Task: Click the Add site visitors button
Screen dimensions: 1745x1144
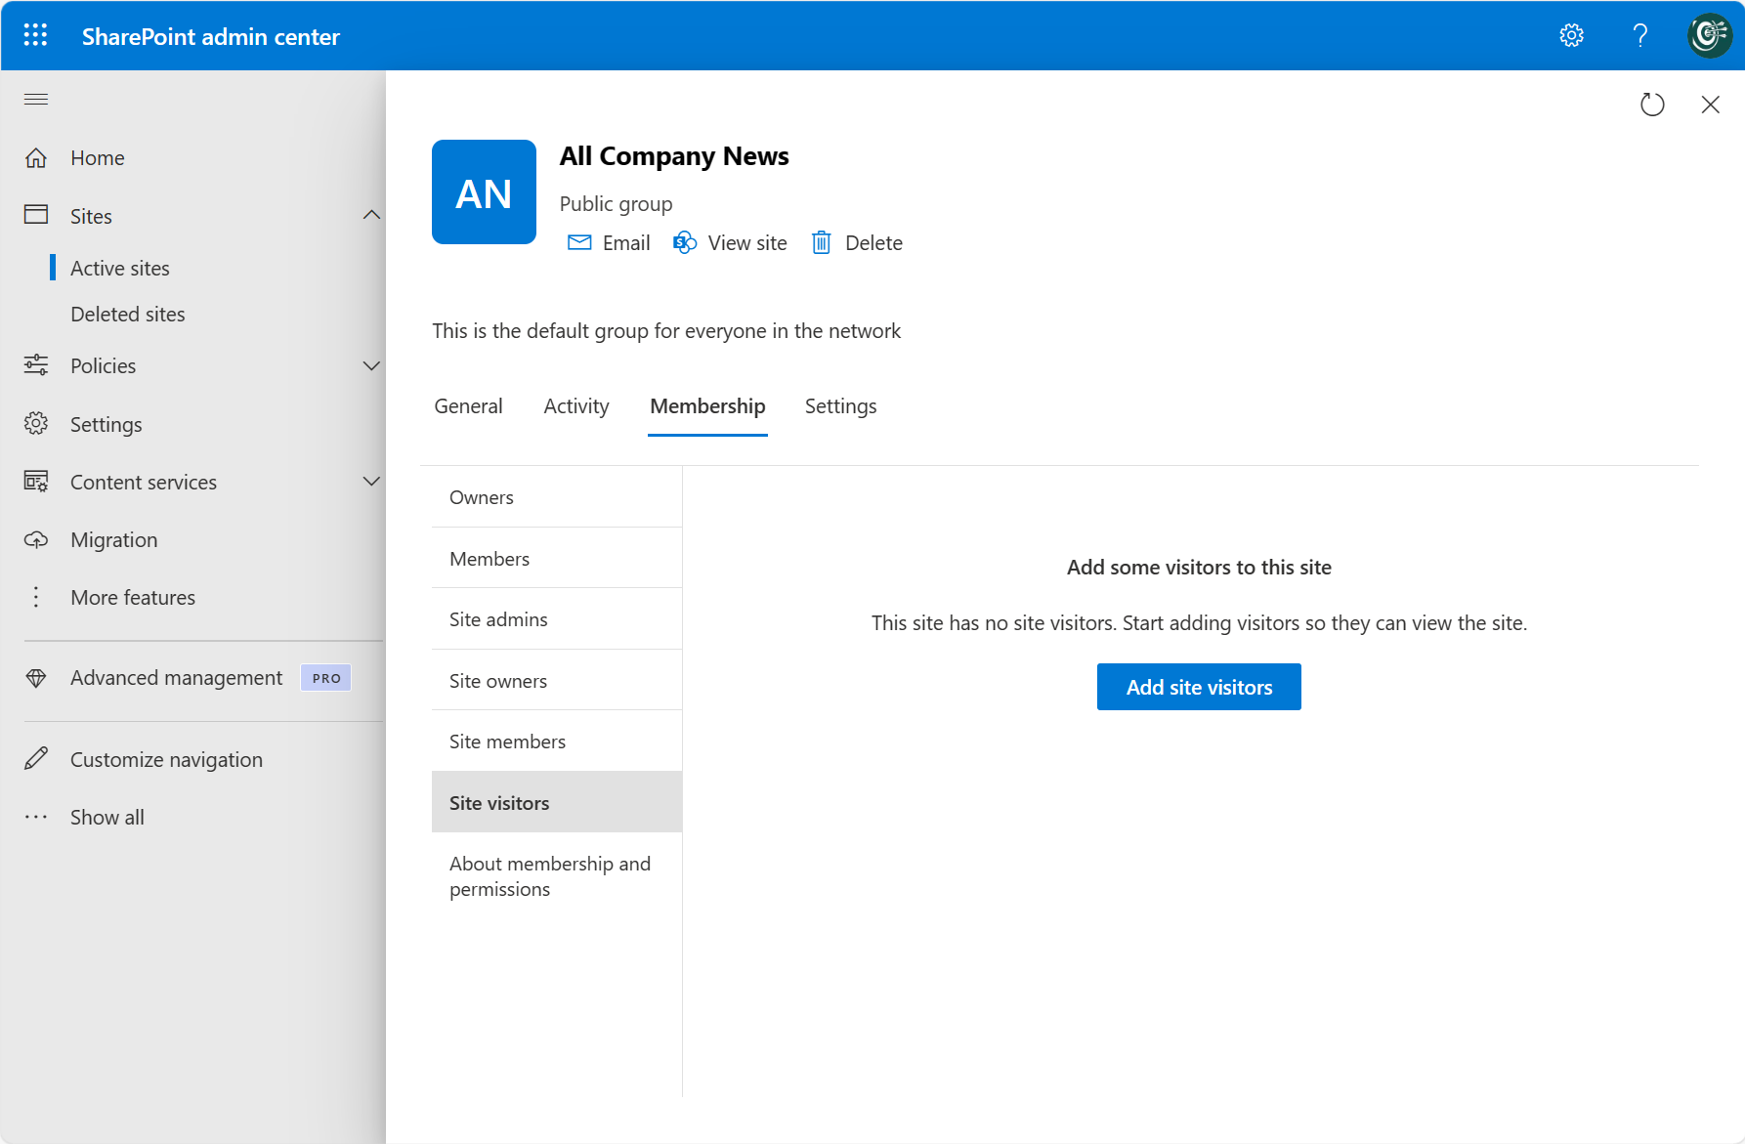Action: [1198, 687]
